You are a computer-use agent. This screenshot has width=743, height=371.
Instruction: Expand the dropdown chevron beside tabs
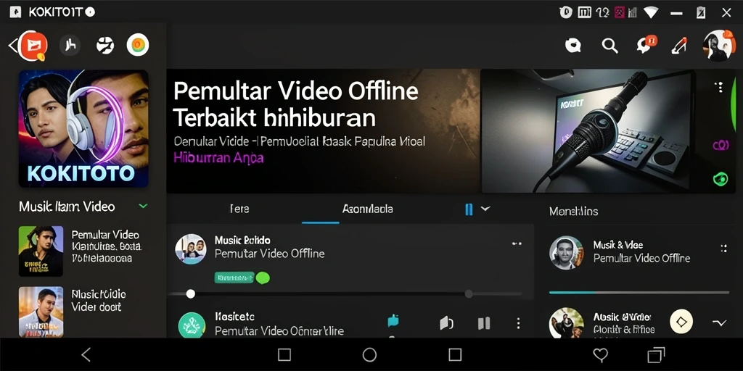pyautogui.click(x=485, y=208)
